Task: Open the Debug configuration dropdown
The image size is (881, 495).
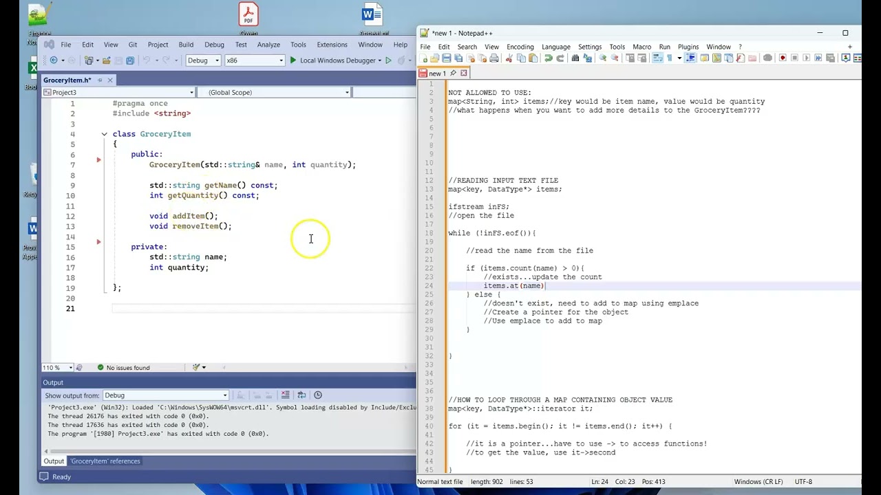Action: [204, 60]
